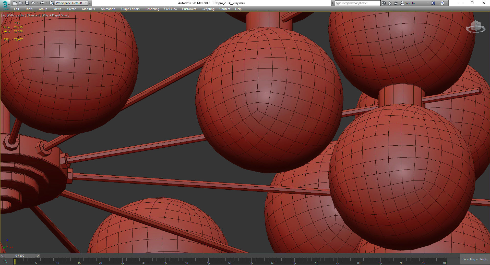Screen dimensions: 490x265
Task: Open the Graph Editors menu
Action: tap(130, 9)
